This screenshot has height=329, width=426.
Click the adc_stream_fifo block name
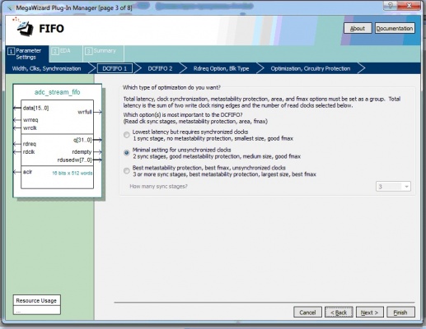[57, 92]
